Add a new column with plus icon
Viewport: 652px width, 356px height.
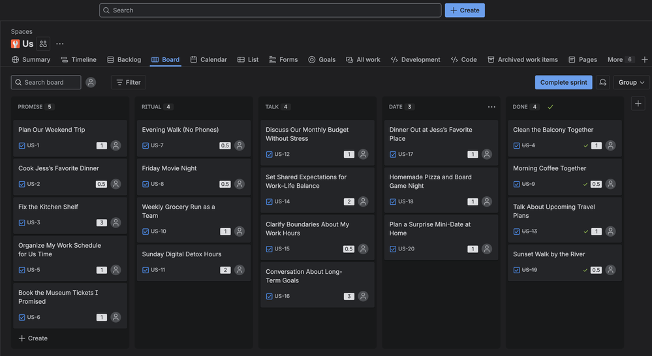point(638,104)
